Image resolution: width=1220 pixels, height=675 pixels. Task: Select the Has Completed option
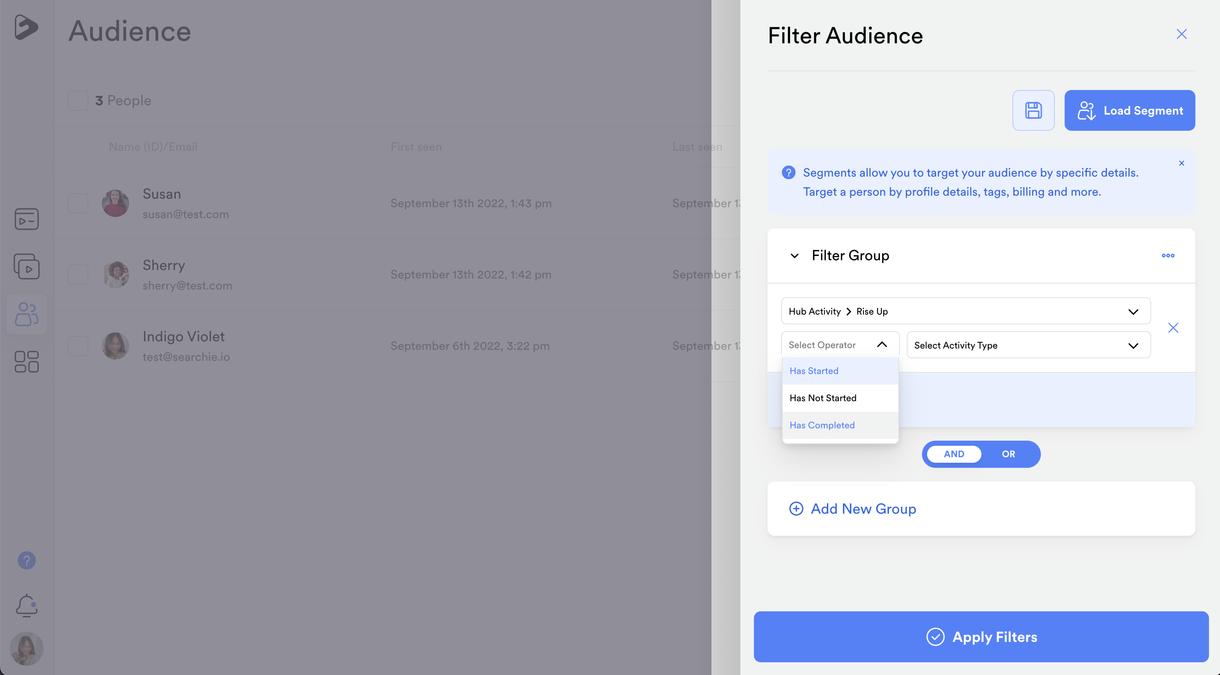click(x=822, y=425)
